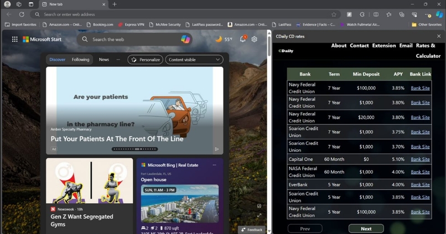Viewport: 446px width, 234px height.
Task: Open the About menu in CDaily
Action: pyautogui.click(x=339, y=46)
